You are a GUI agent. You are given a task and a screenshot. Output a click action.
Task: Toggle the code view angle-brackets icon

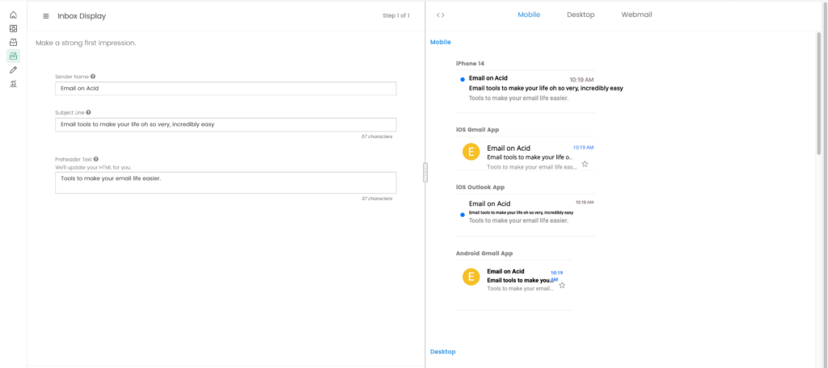[441, 15]
